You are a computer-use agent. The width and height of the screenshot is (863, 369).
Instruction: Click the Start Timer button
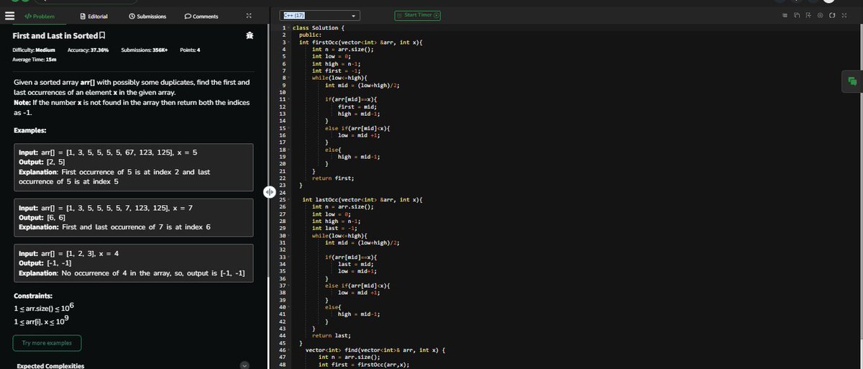(x=418, y=15)
